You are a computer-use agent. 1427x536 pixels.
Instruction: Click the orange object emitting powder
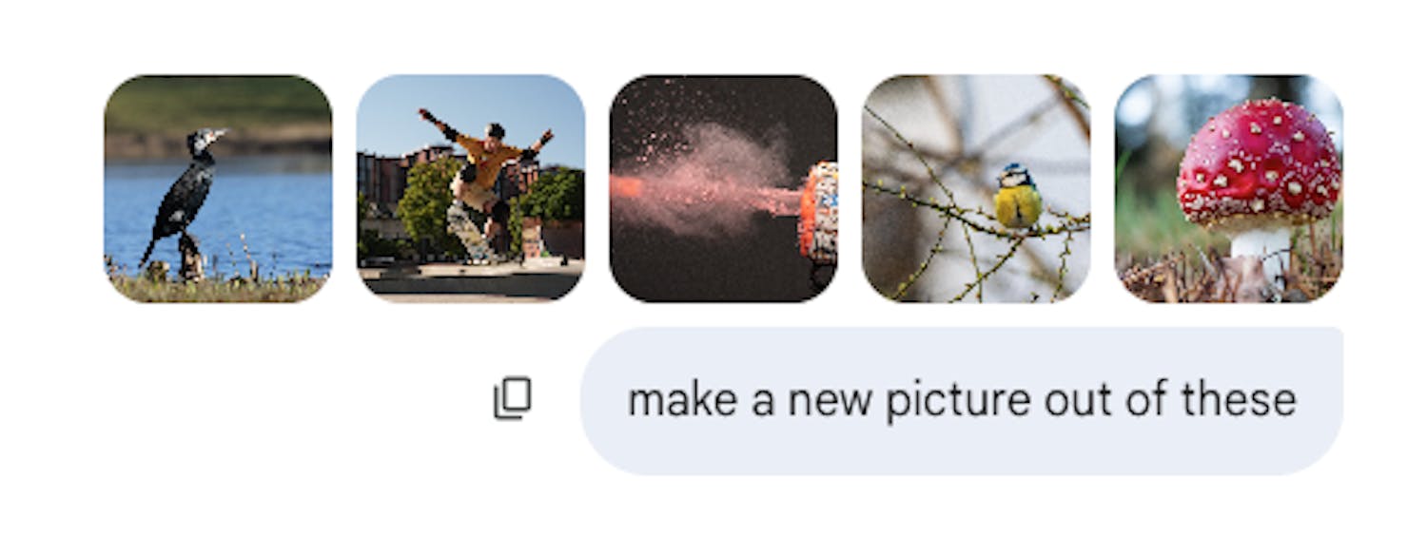coord(819,213)
